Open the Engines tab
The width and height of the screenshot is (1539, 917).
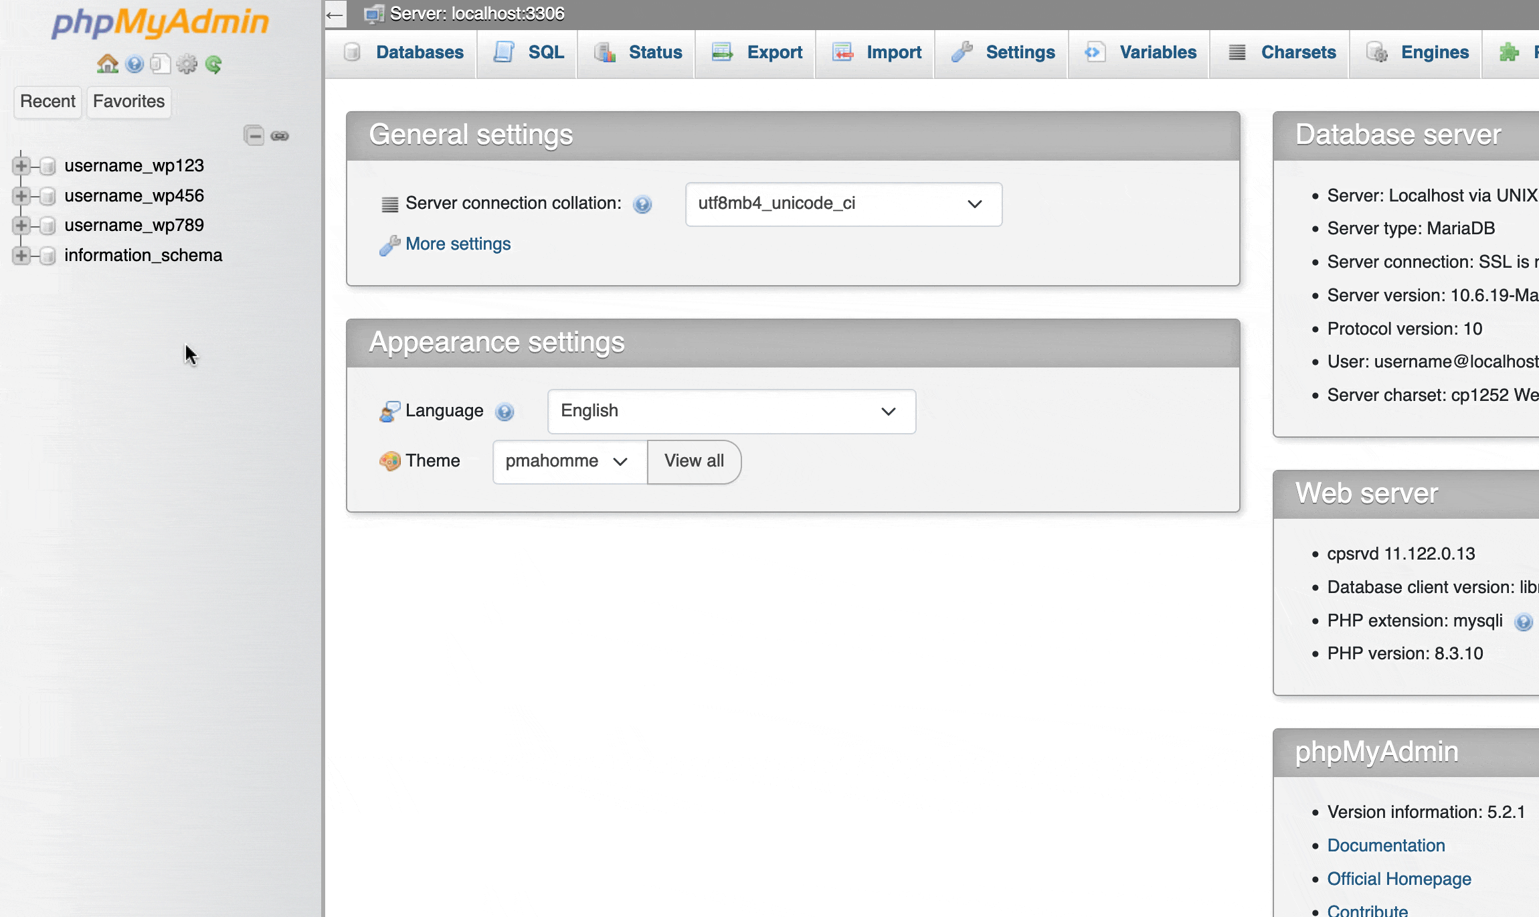1416,53
